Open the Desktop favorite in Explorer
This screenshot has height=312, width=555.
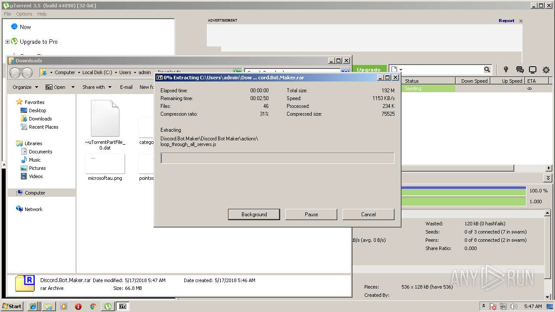coord(37,110)
